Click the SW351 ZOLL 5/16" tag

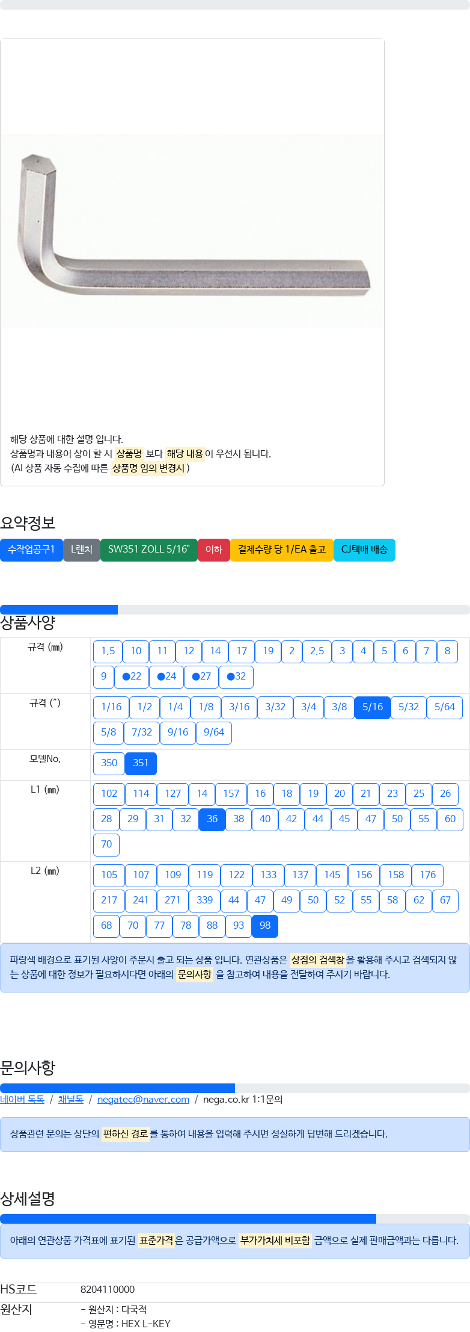coord(149,550)
